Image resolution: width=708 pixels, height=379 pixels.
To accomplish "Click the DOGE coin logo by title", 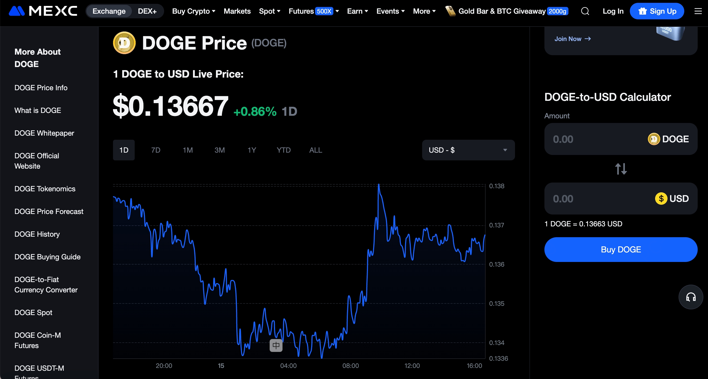I will click(x=124, y=43).
